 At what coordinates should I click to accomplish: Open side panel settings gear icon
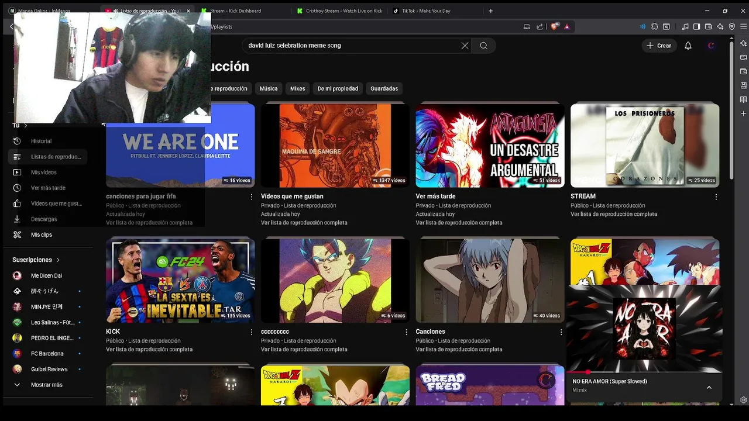pos(743,400)
